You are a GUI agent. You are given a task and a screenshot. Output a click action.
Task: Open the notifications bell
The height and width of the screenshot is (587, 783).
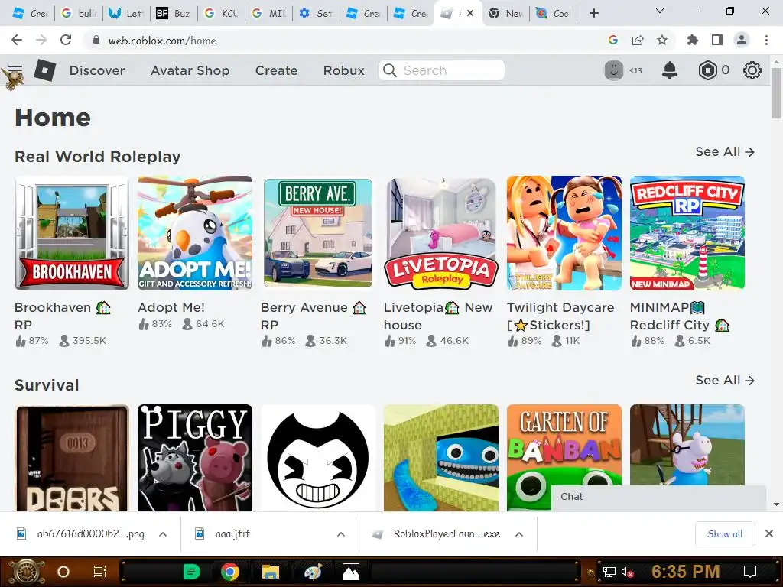(x=670, y=70)
